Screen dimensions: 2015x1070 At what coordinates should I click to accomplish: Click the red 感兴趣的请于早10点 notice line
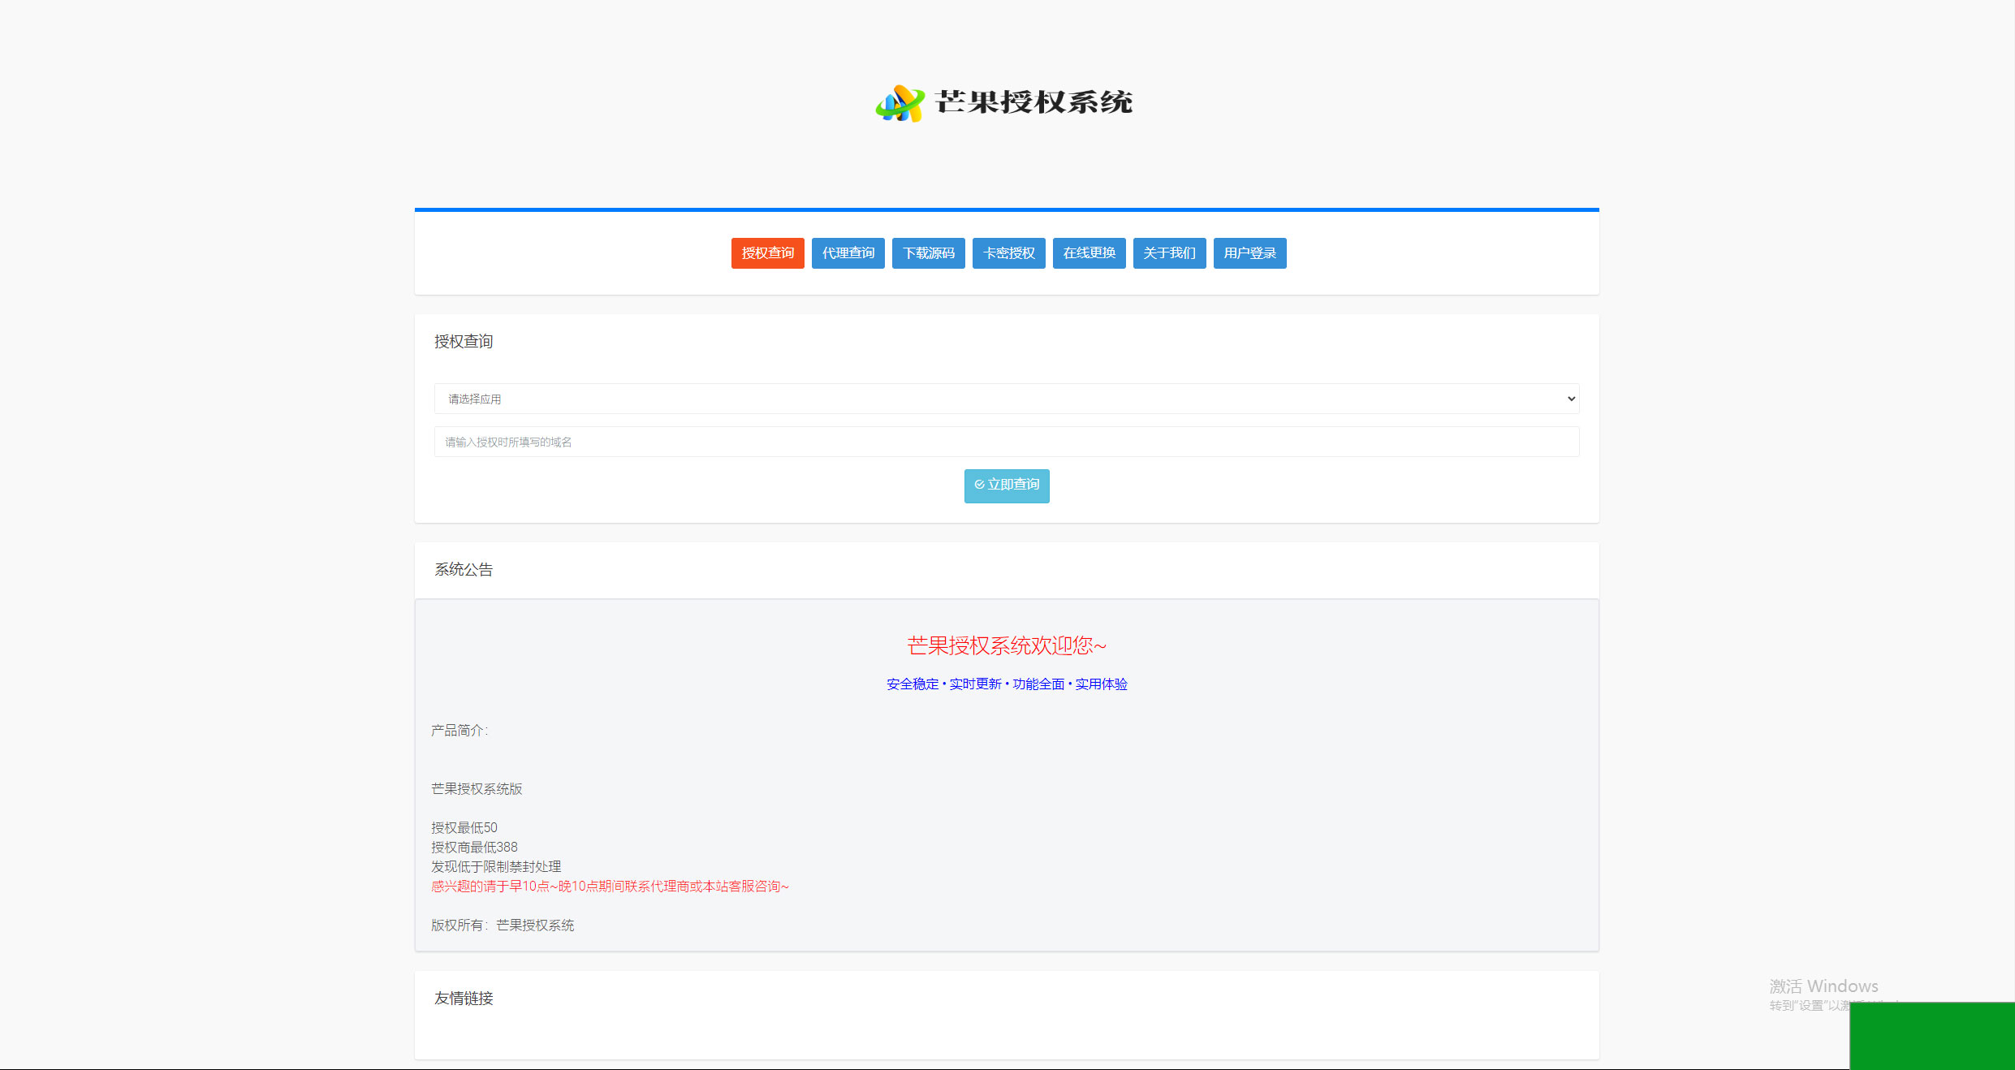pos(610,887)
